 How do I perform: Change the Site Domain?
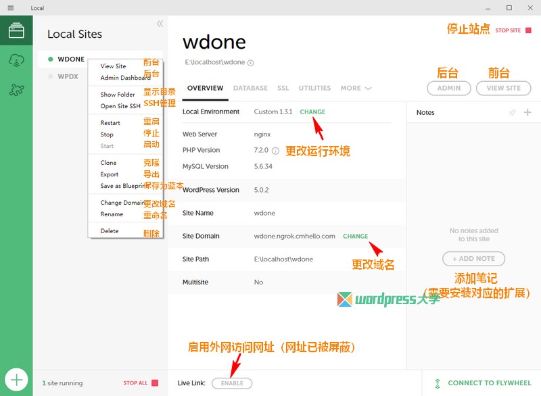(x=356, y=236)
